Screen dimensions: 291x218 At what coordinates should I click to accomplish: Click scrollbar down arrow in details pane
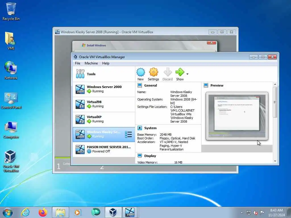click(275, 161)
